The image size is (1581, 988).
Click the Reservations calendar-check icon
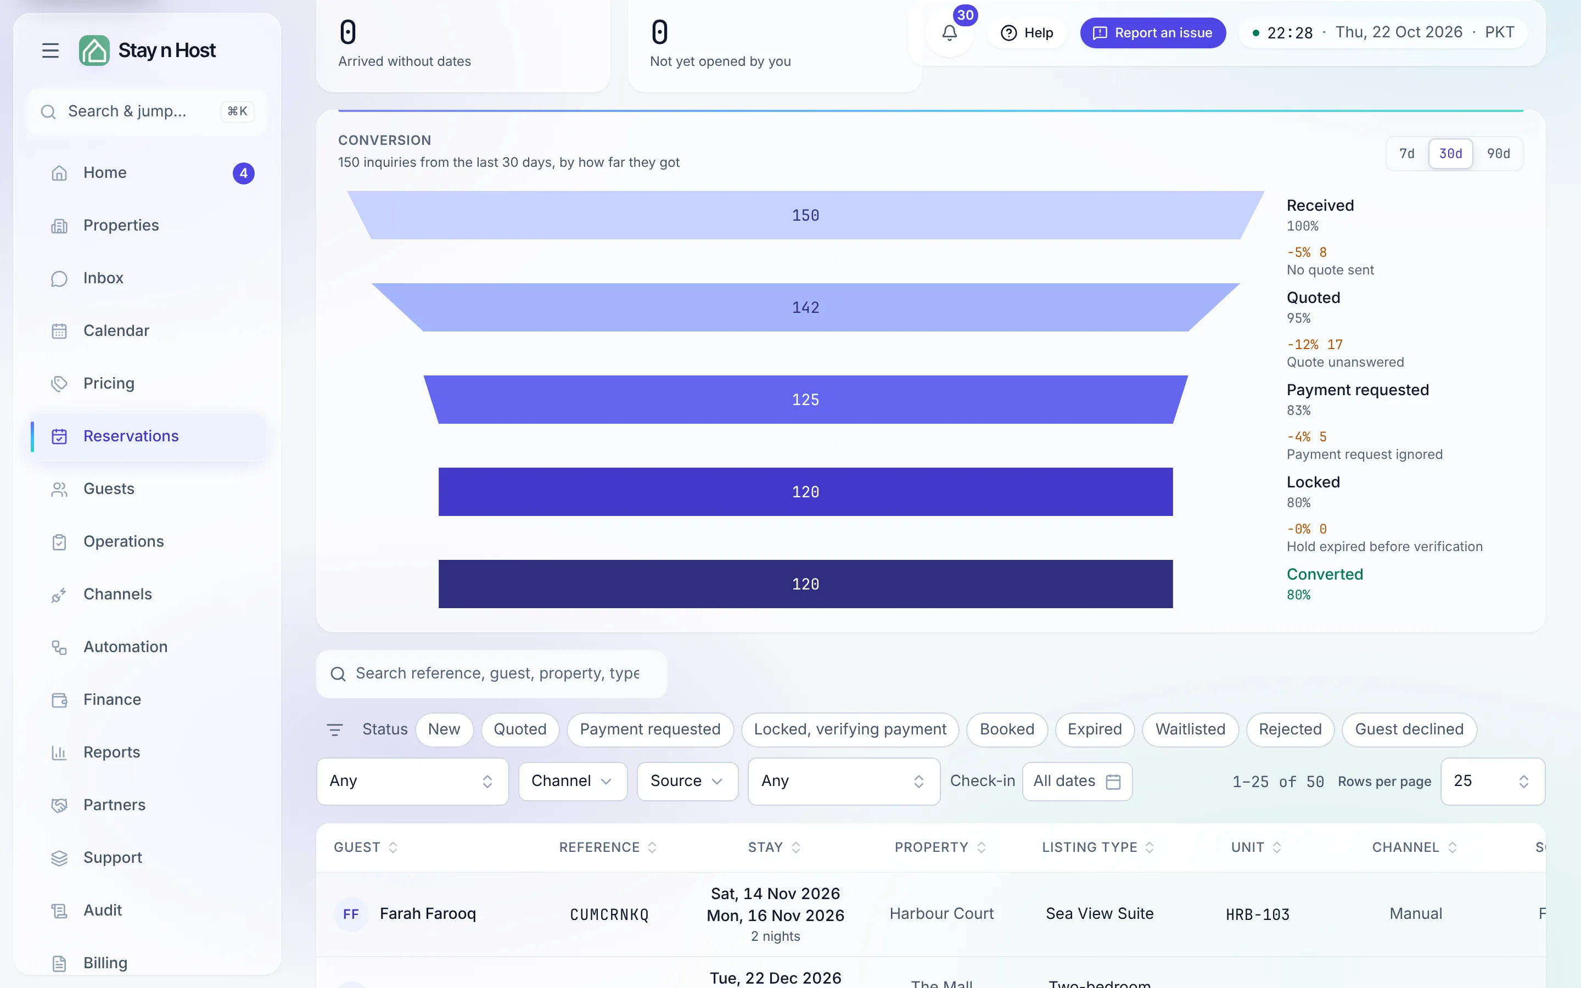(x=59, y=436)
